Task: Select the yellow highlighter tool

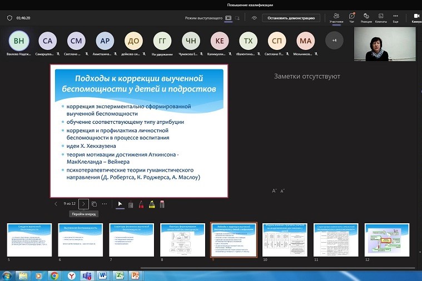Action: click(x=151, y=204)
